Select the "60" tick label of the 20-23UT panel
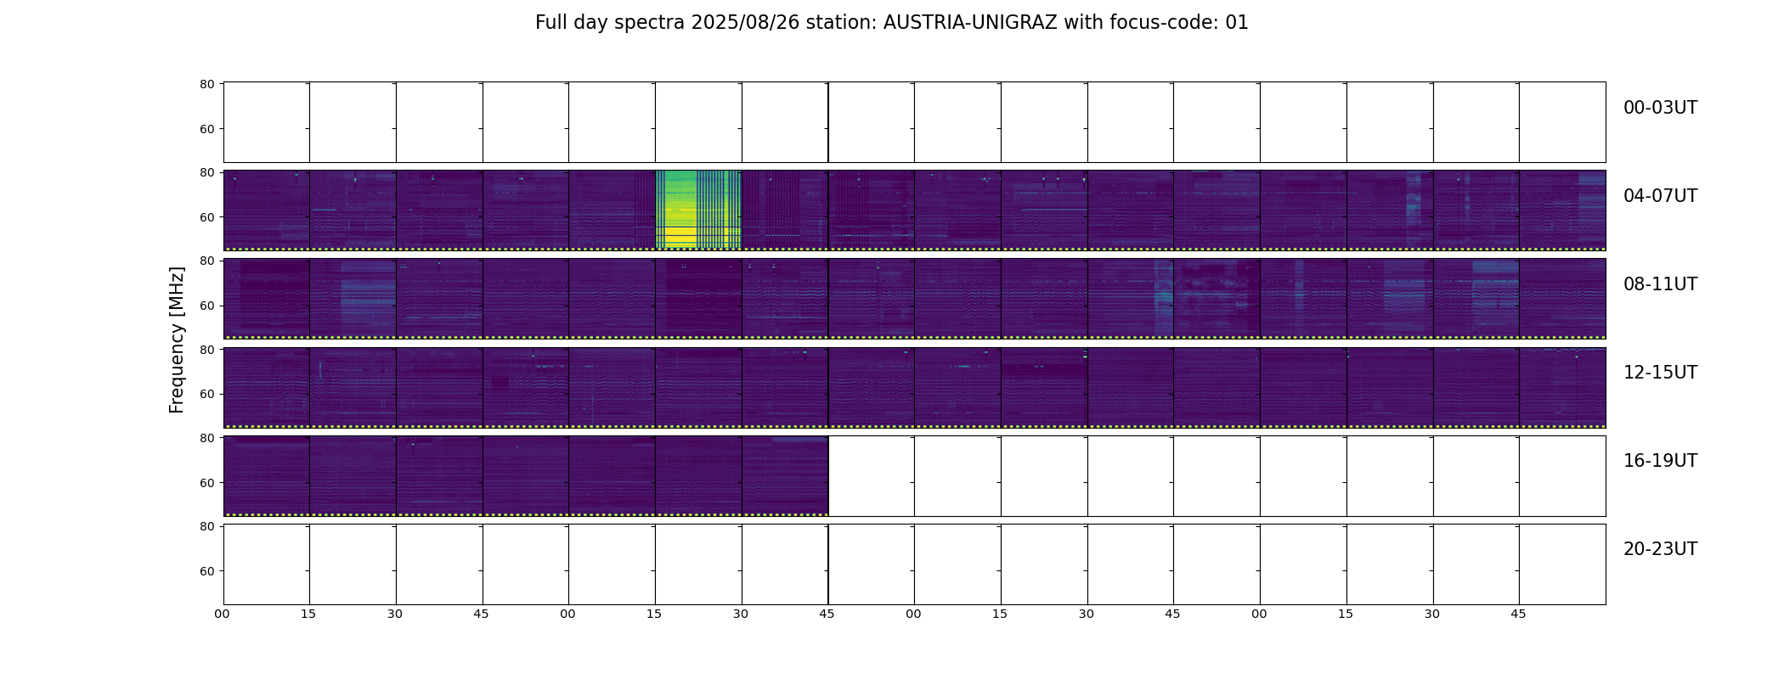 click(206, 571)
